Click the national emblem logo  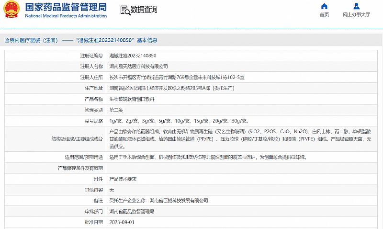pos(12,10)
